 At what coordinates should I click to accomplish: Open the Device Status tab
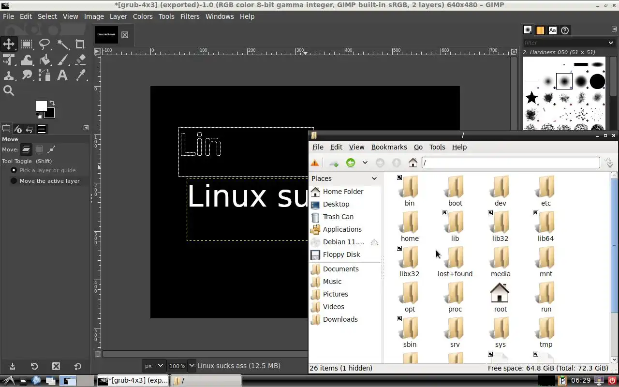(18, 129)
